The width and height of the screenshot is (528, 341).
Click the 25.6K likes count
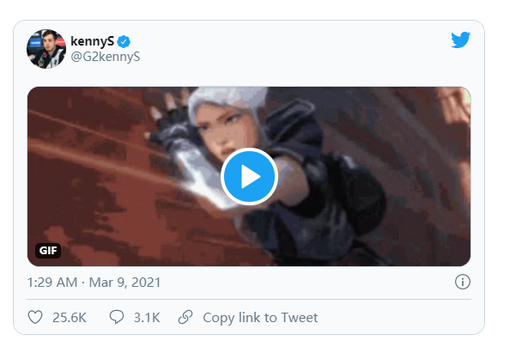70,318
